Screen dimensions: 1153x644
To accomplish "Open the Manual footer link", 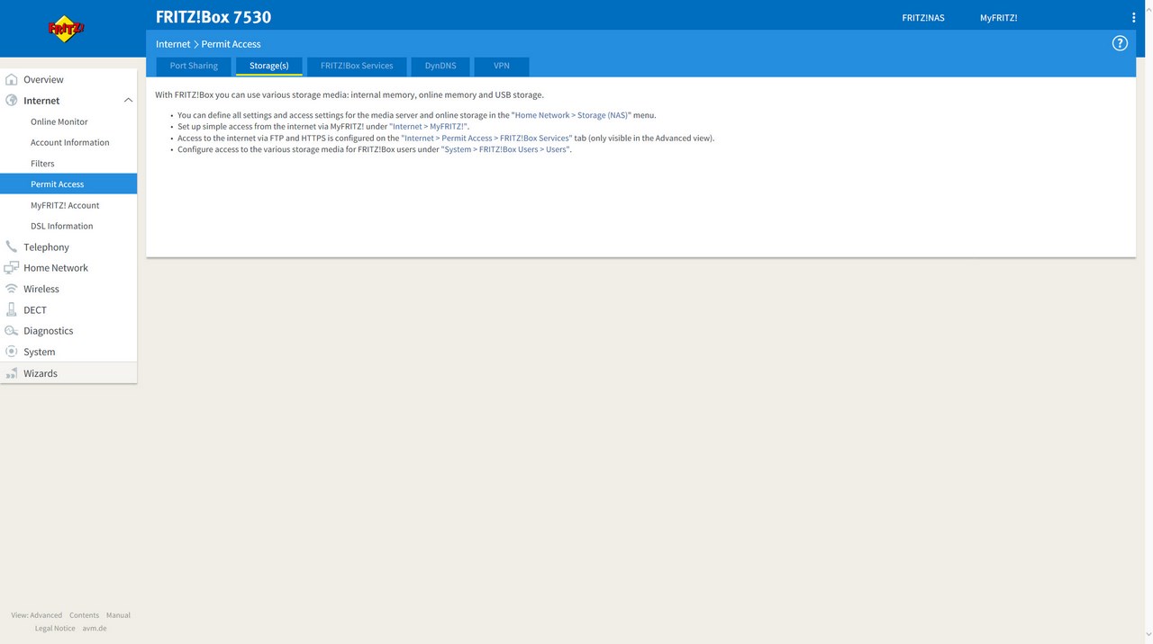I will pos(118,615).
